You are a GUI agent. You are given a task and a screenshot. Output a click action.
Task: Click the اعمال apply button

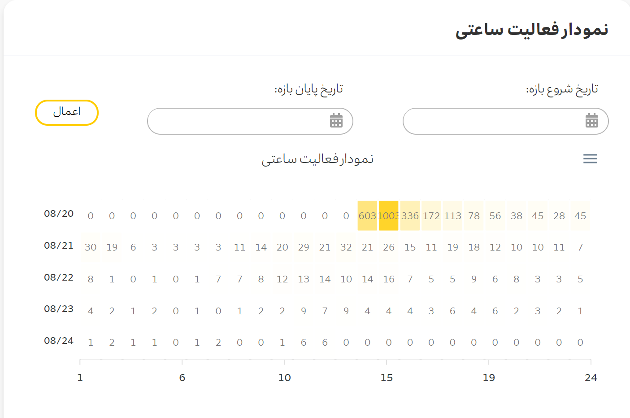coord(67,112)
